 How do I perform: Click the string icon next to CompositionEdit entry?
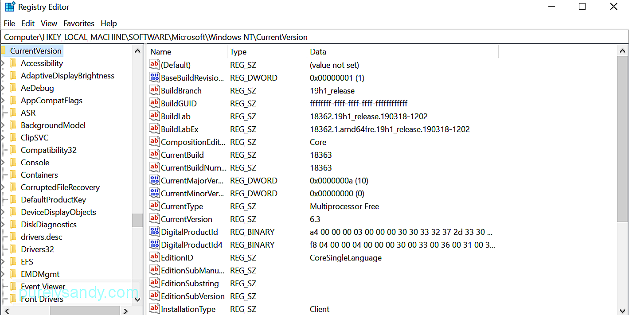click(x=154, y=142)
